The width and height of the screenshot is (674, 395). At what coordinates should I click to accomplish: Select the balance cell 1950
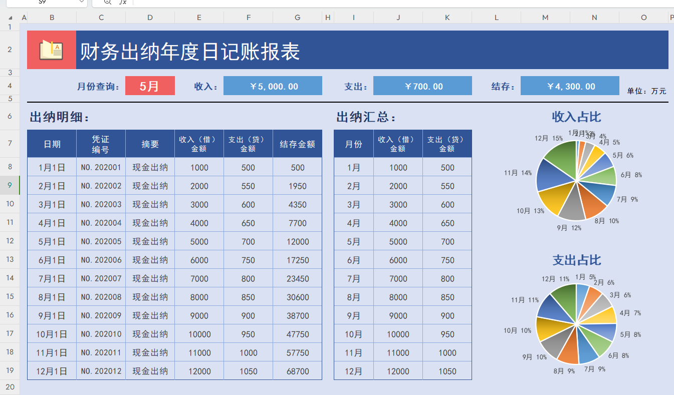click(x=297, y=186)
